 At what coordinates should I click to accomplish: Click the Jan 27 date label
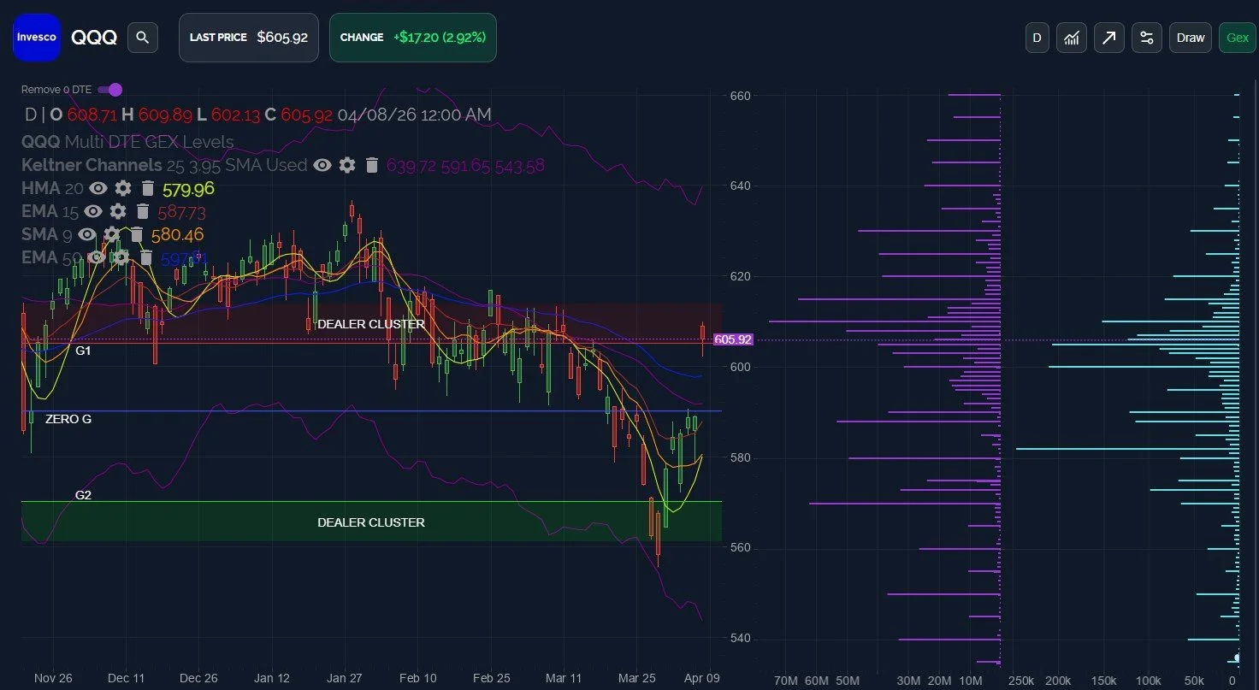coord(345,678)
